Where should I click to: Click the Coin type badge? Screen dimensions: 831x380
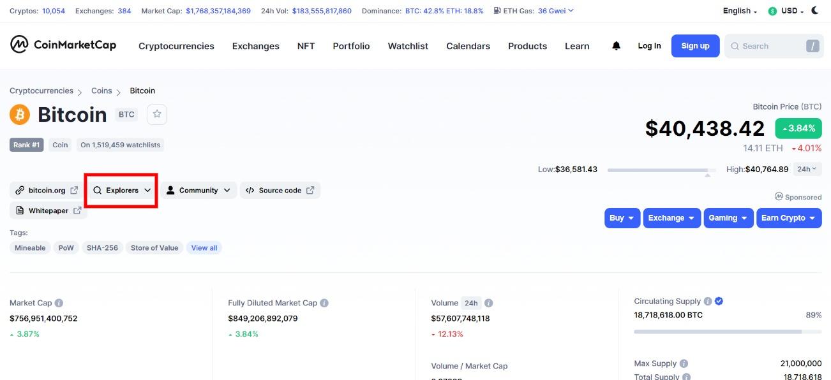[x=60, y=145]
